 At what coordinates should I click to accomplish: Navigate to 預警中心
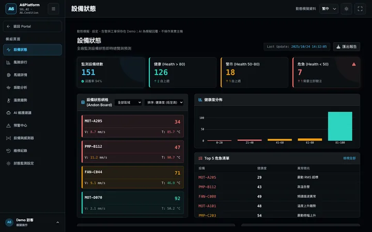coord(33,125)
